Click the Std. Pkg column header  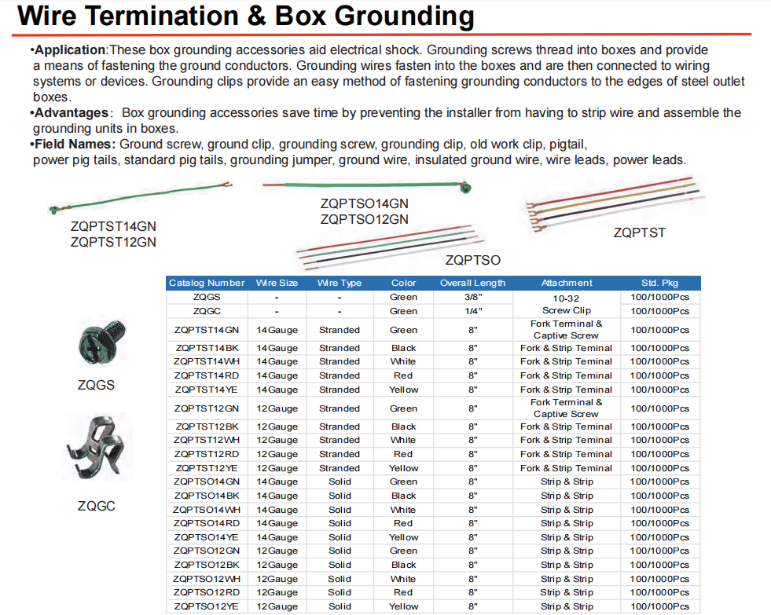pyautogui.click(x=659, y=283)
